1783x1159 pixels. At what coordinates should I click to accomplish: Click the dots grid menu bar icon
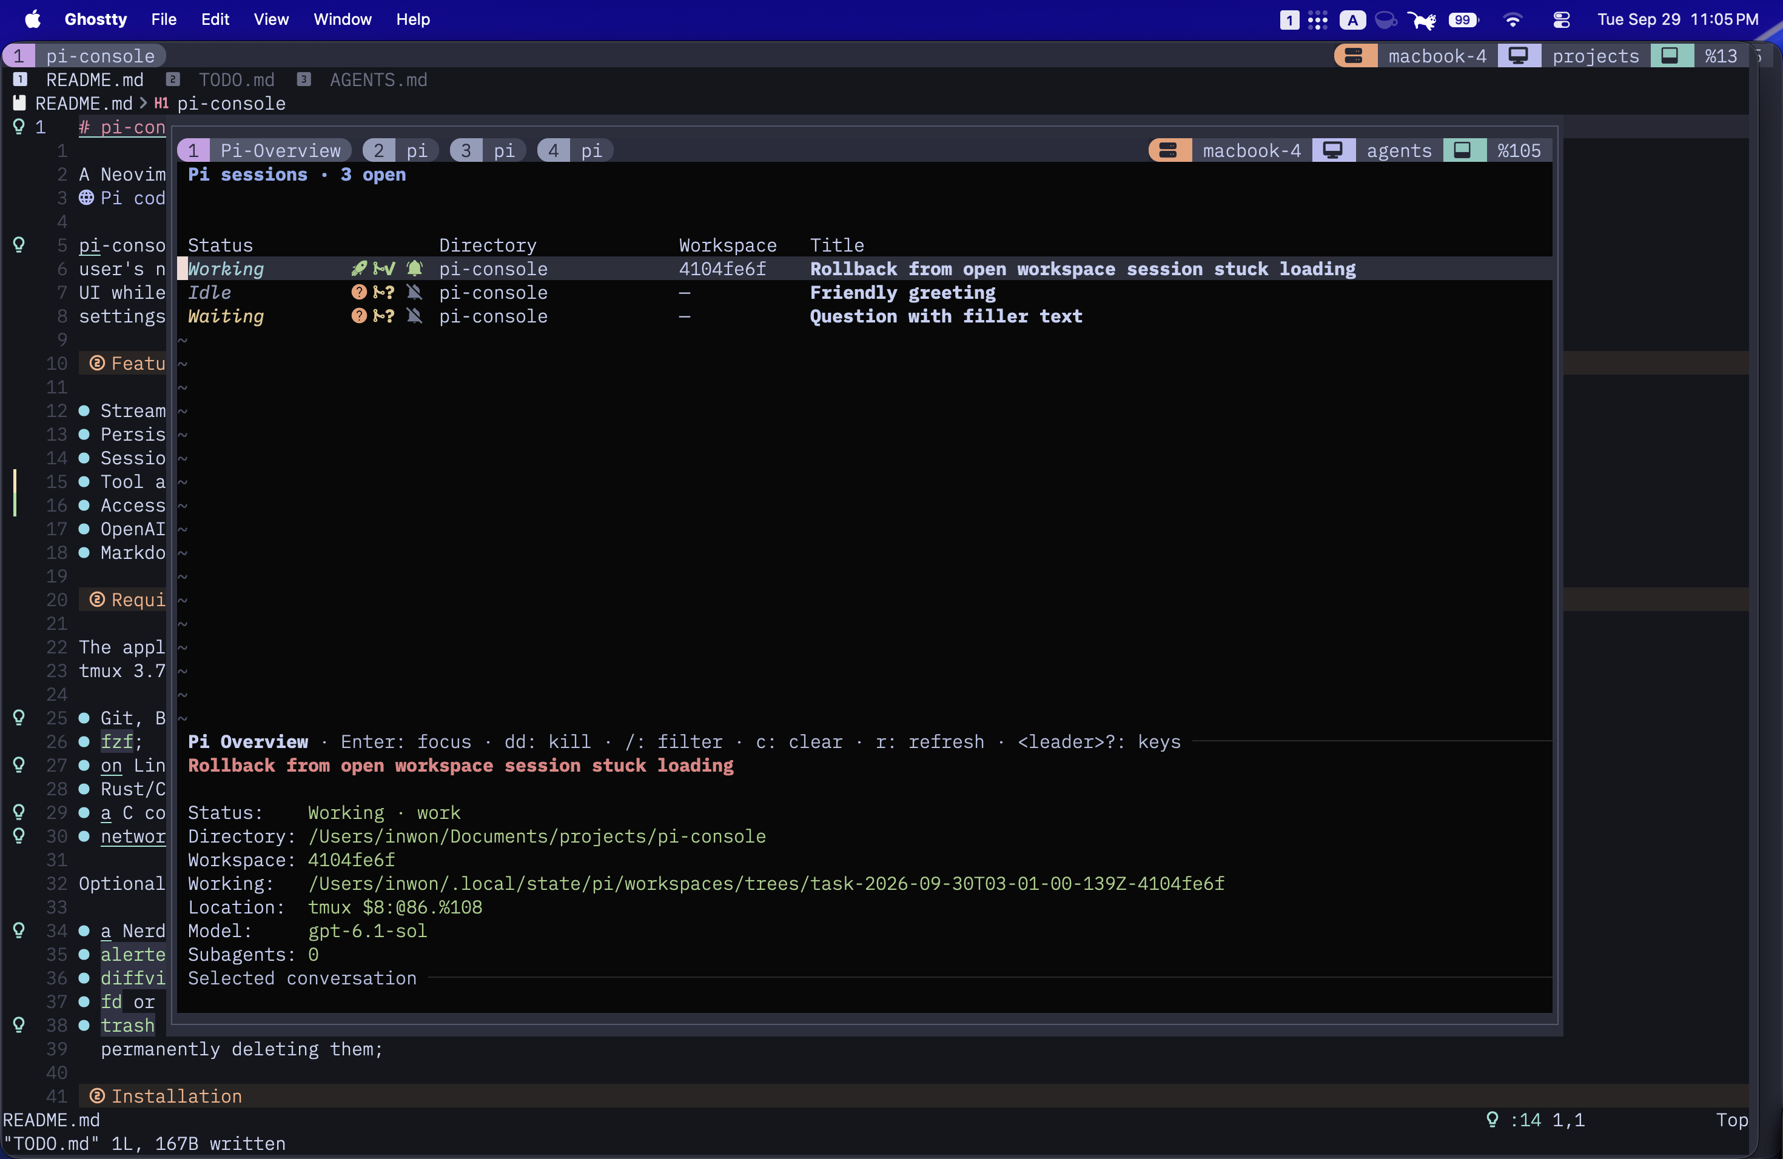(x=1318, y=19)
